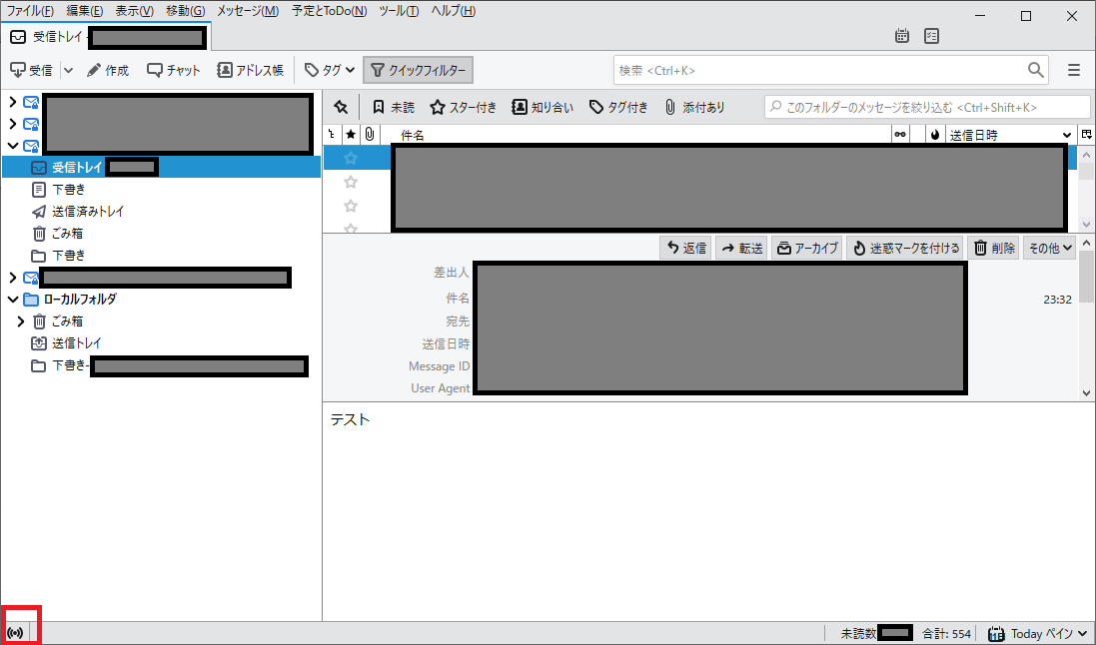Open the ツール(T) menu
The width and height of the screenshot is (1096, 645).
click(398, 11)
